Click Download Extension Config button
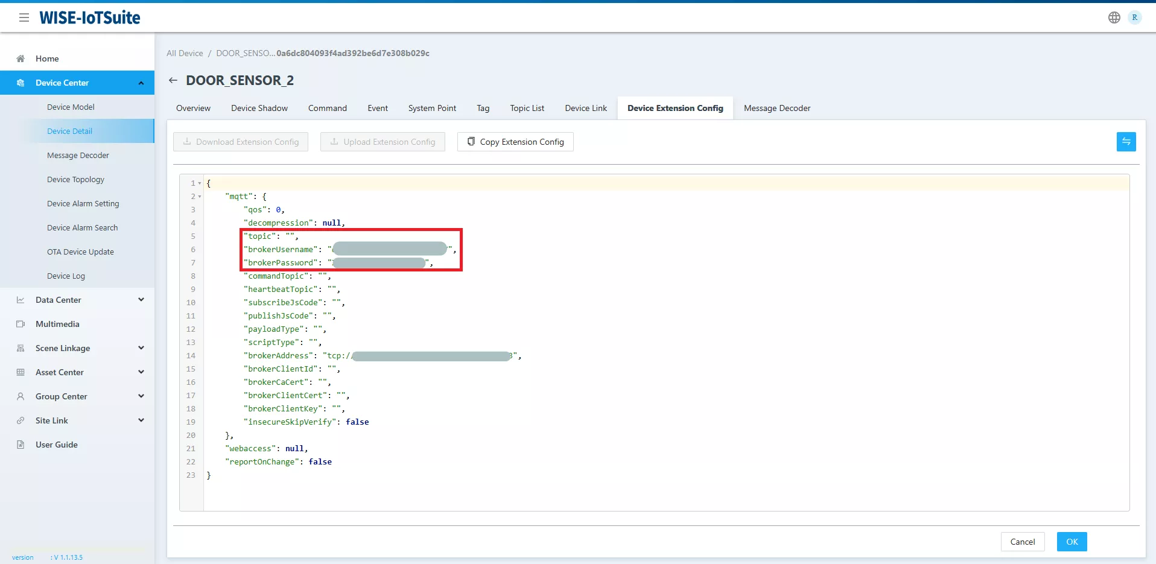 coord(241,142)
